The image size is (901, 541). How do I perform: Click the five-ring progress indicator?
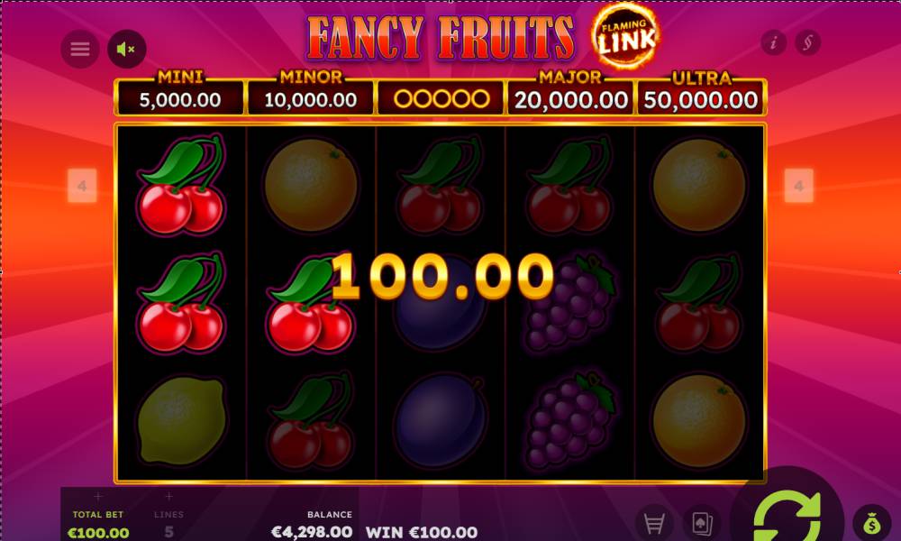point(441,99)
